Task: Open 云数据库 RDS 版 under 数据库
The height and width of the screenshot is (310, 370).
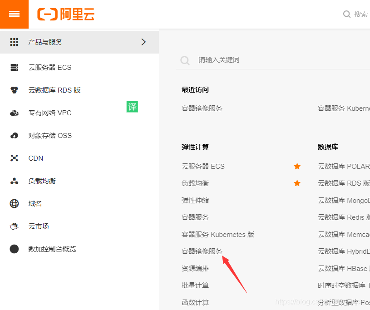Action: 344,183
